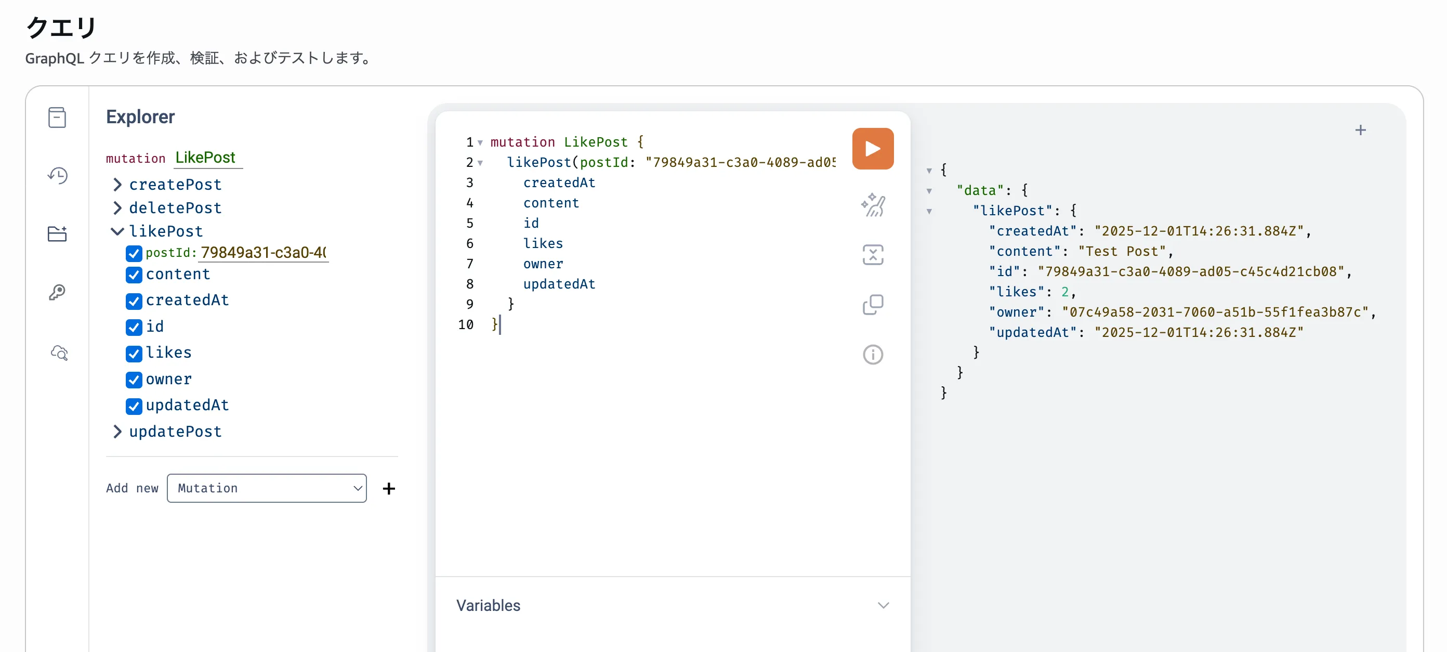This screenshot has width=1447, height=652.
Task: Expand the createPost mutation
Action: tap(117, 185)
